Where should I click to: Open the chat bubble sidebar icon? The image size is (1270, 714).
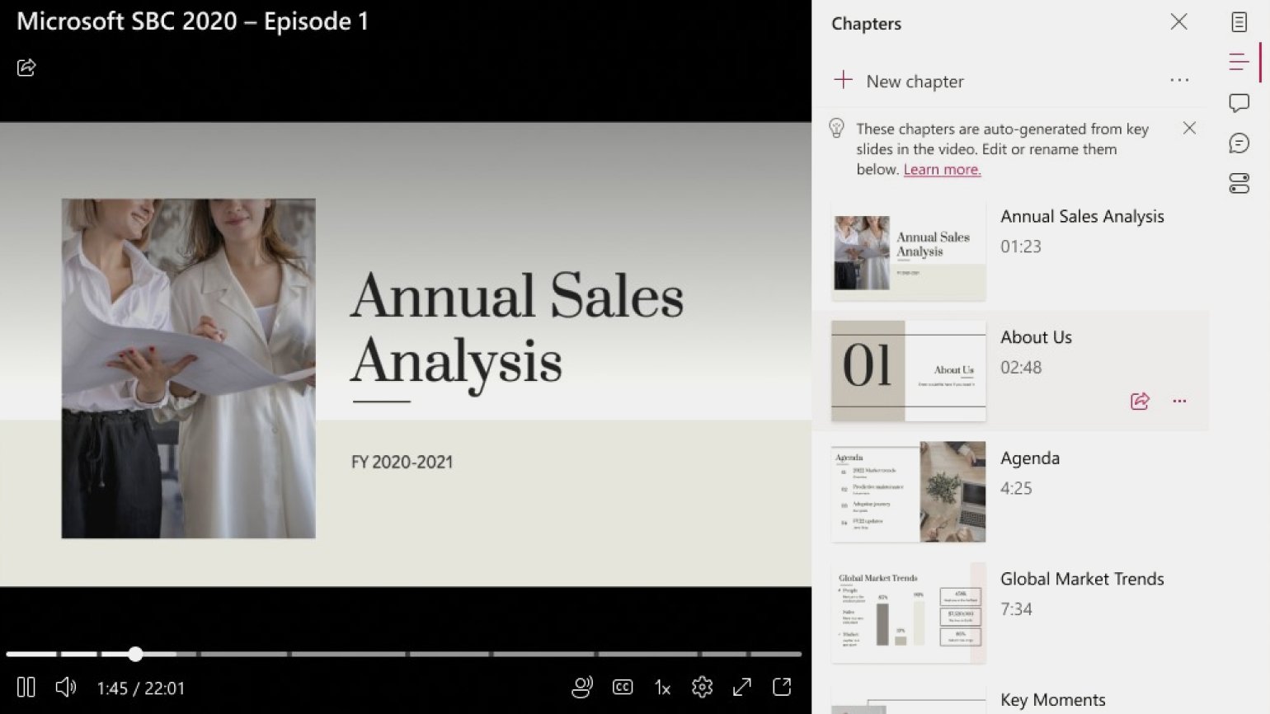pyautogui.click(x=1239, y=143)
